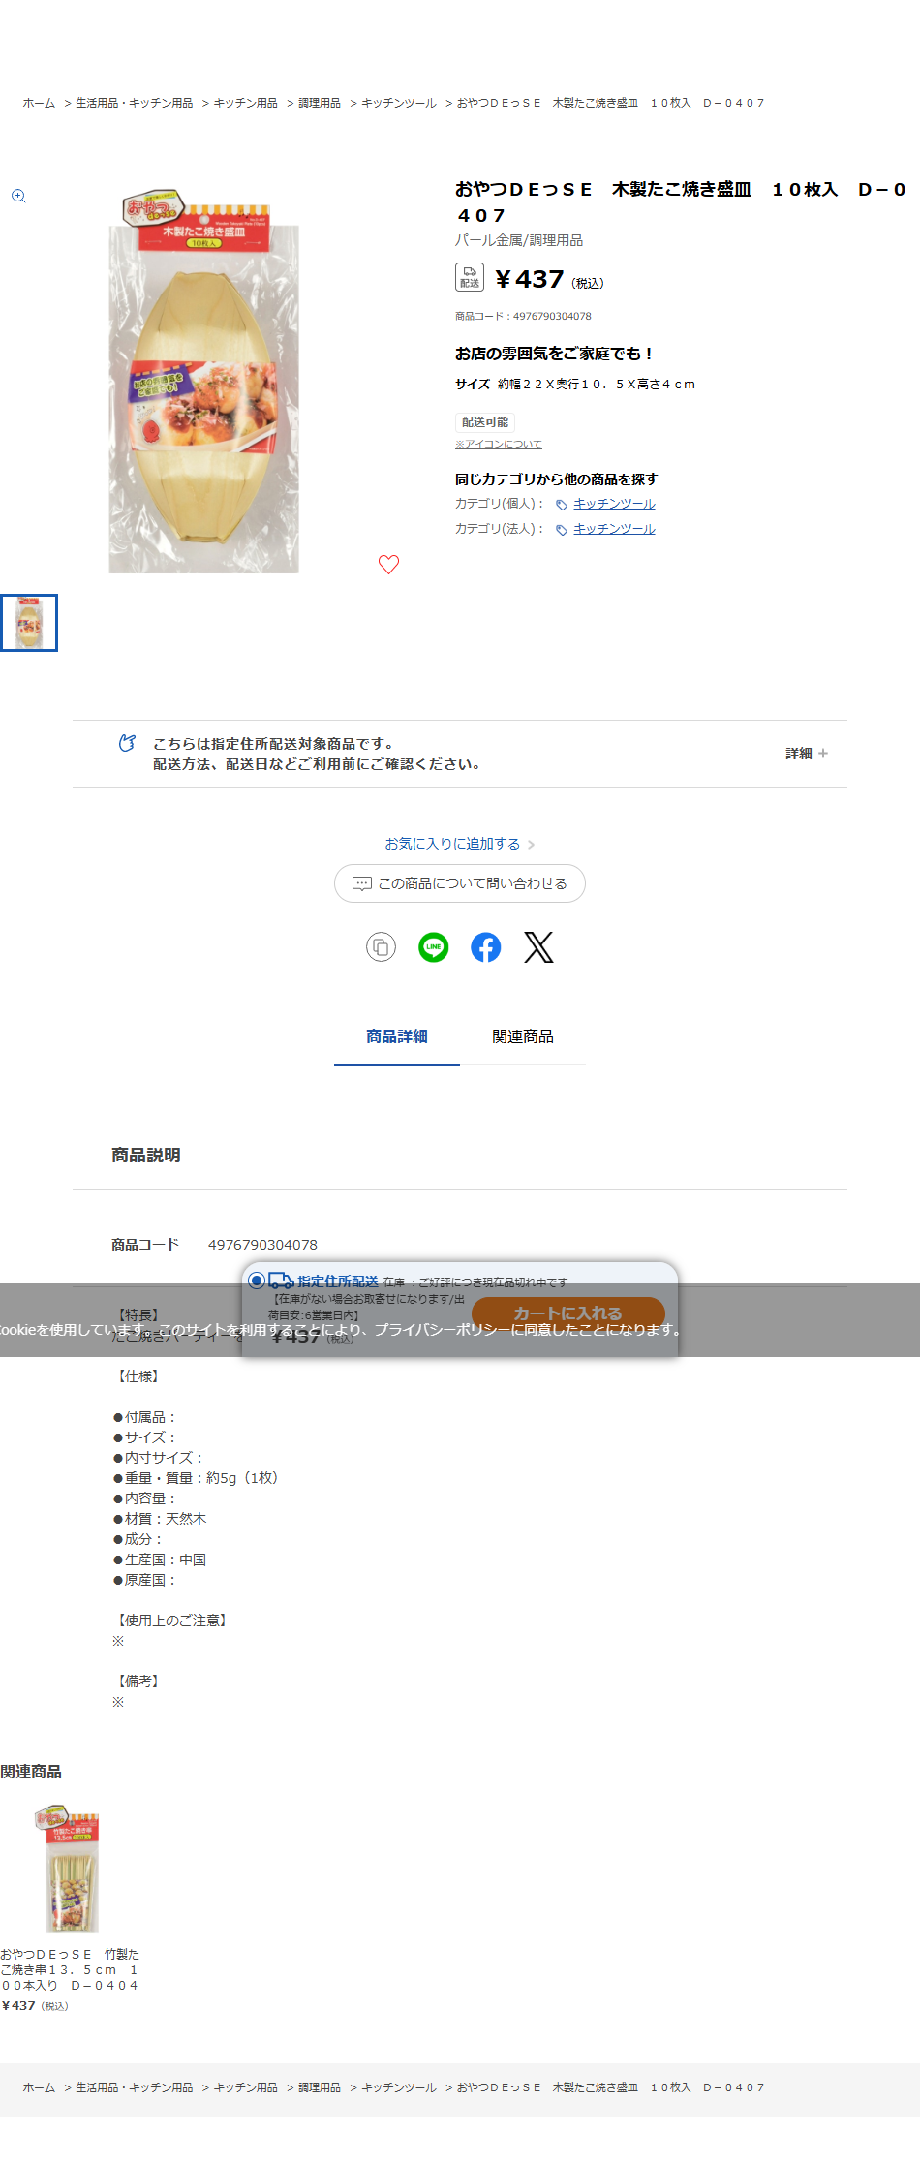Open 調理用品 in the bottom breadcrumb
The width and height of the screenshot is (920, 2163).
click(320, 2087)
